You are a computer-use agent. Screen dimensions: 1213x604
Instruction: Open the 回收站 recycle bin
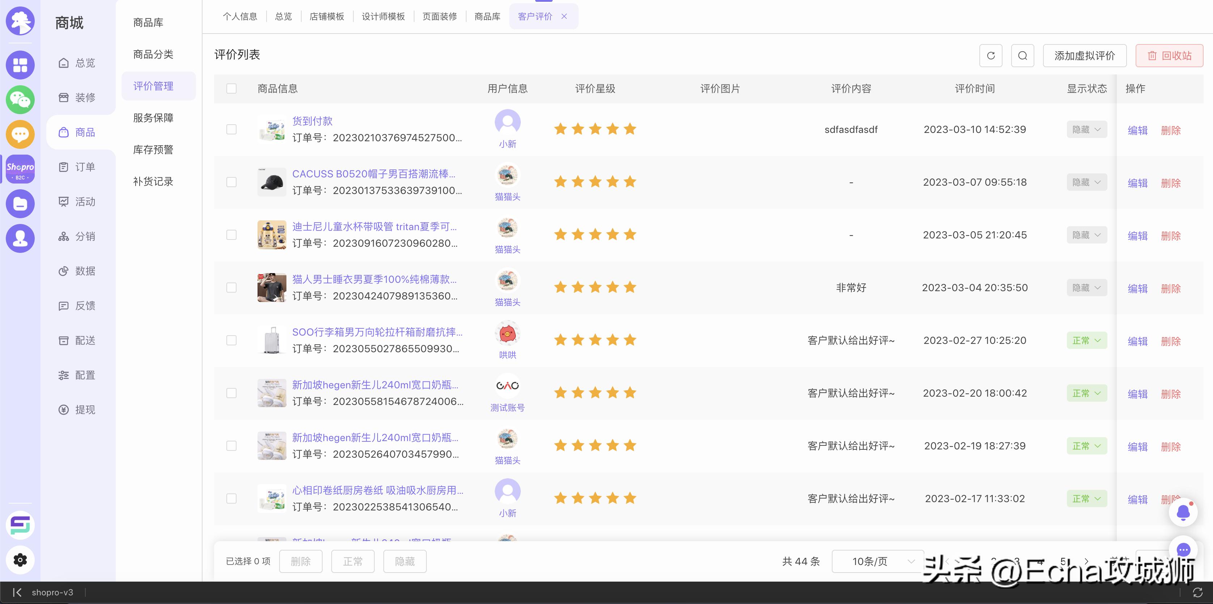pyautogui.click(x=1169, y=55)
